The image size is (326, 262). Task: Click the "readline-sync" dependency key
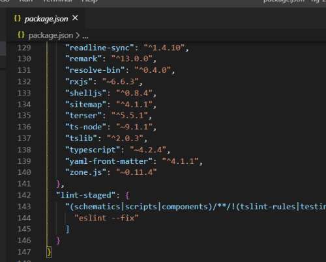click(x=100, y=47)
